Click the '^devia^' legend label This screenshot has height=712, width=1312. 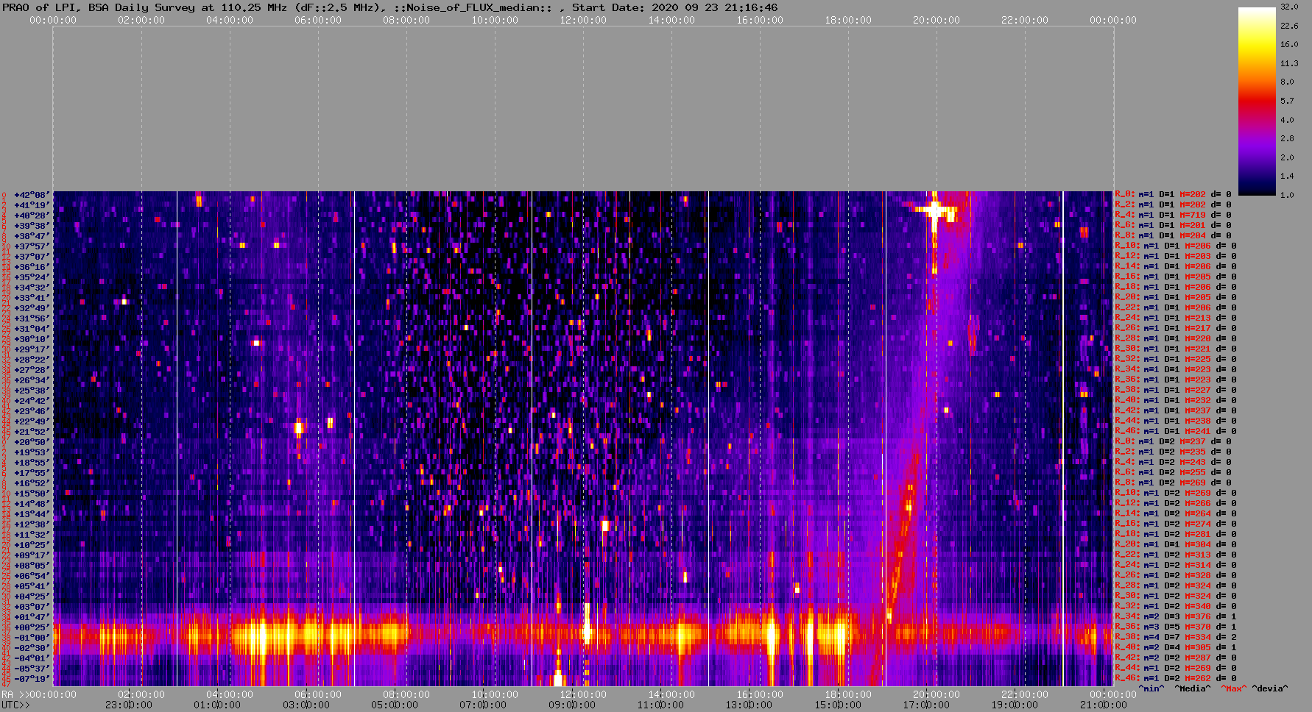tap(1270, 688)
